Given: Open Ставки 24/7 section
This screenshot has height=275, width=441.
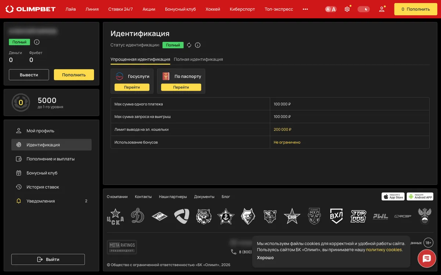Looking at the screenshot, I should (x=121, y=9).
